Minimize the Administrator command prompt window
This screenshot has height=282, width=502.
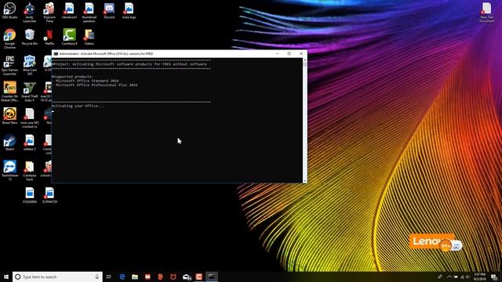pyautogui.click(x=277, y=54)
